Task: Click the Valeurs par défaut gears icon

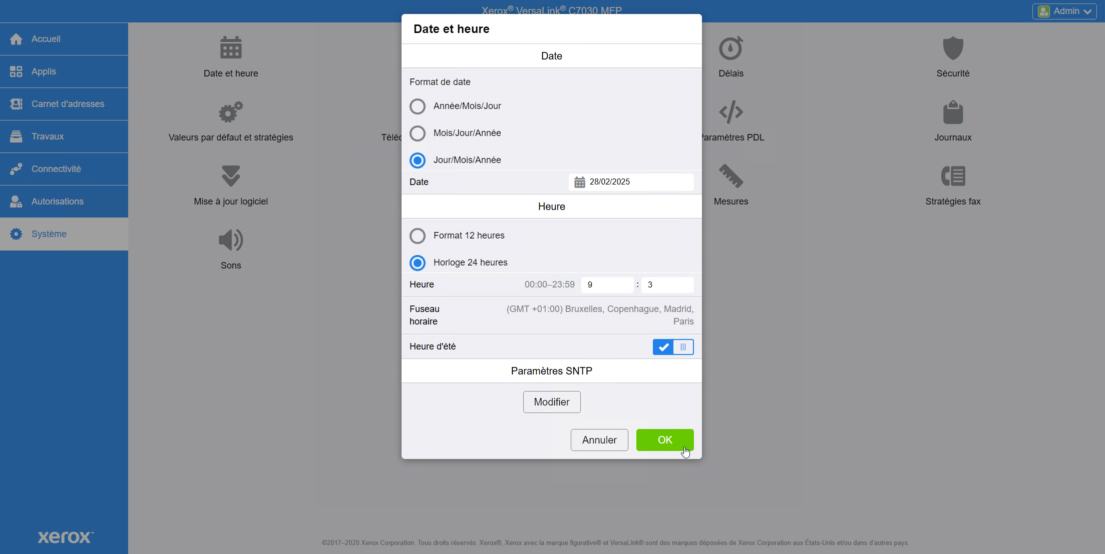Action: (230, 112)
